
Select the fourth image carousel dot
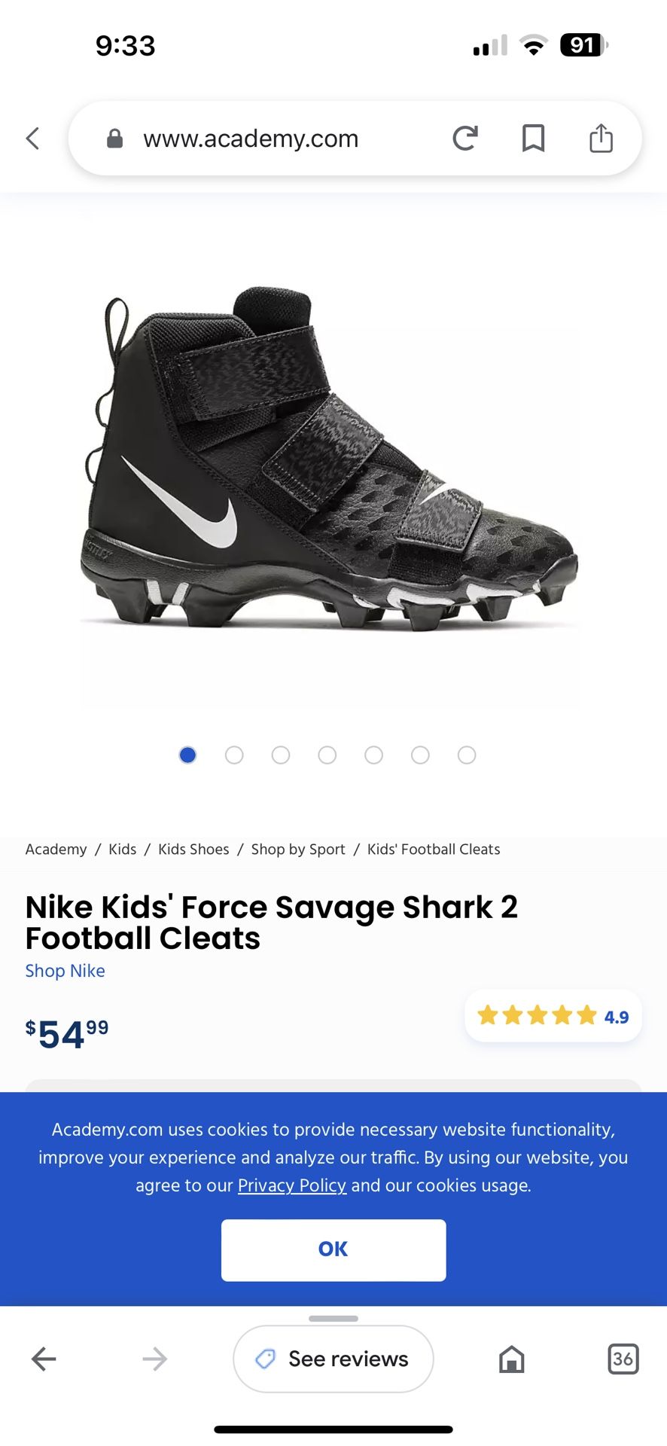[327, 755]
